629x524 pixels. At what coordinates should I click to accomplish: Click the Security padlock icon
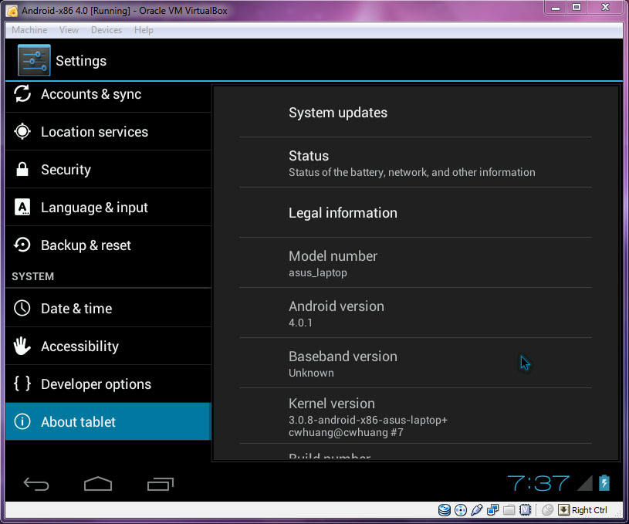tap(22, 169)
